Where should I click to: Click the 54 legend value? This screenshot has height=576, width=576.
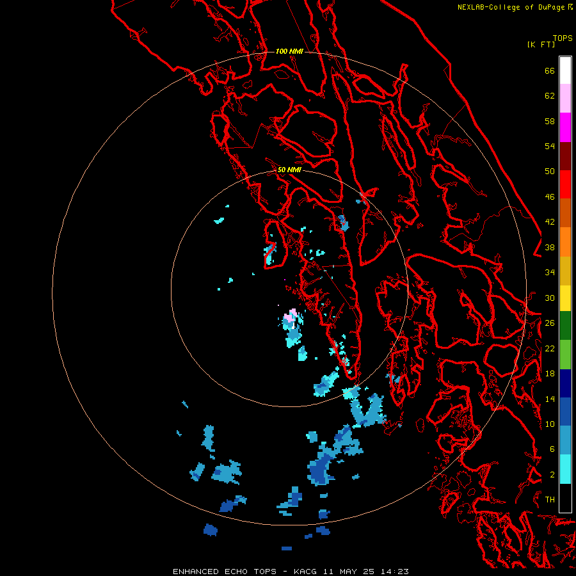550,146
